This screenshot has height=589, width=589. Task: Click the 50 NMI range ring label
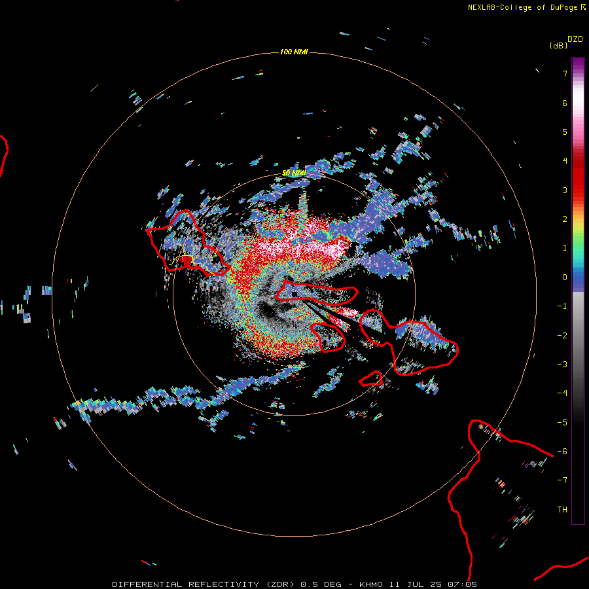(x=294, y=173)
